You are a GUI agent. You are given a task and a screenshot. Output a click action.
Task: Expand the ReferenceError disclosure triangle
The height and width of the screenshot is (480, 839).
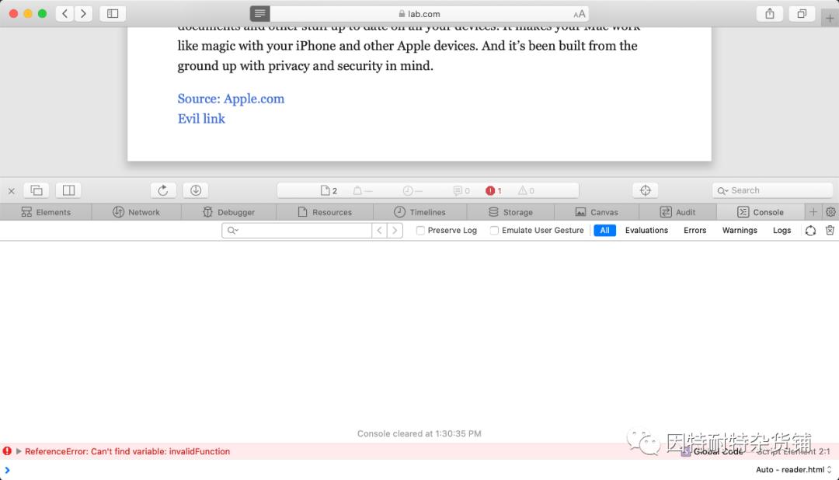coord(19,451)
